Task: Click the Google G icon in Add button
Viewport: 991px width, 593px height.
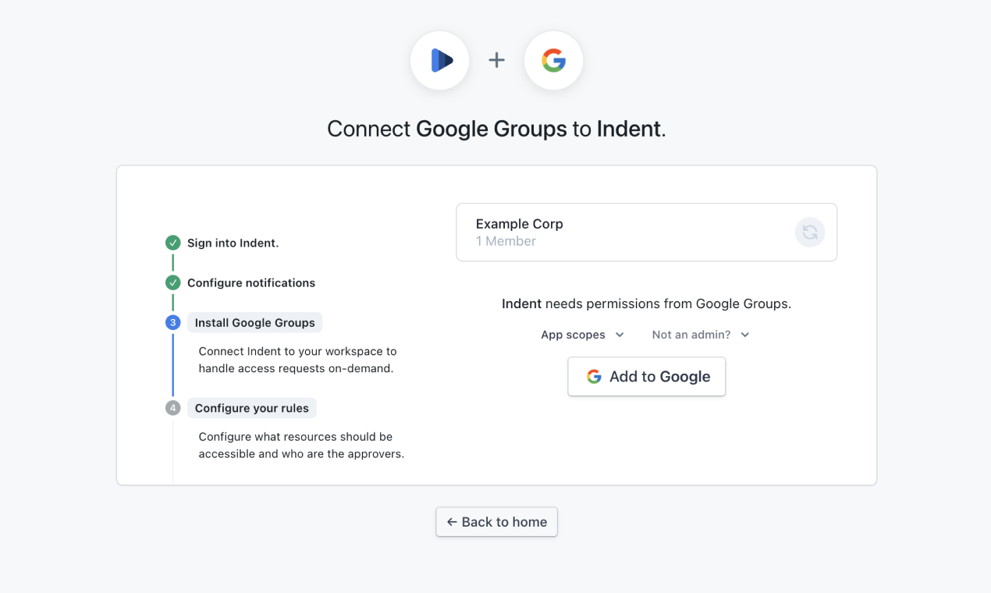Action: coord(595,377)
